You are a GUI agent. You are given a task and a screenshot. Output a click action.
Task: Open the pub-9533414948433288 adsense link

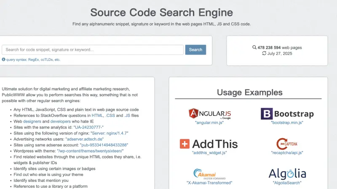pos(104,145)
